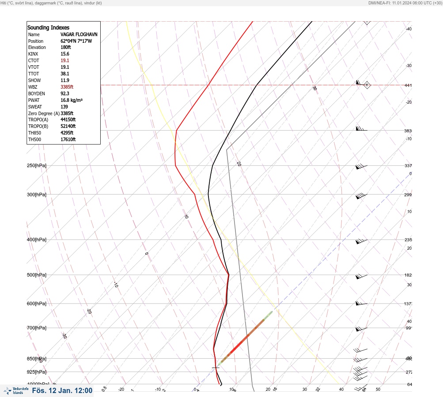Click the '300[hPa]' pressure label
Screen dimensions: 443x397
click(37, 195)
